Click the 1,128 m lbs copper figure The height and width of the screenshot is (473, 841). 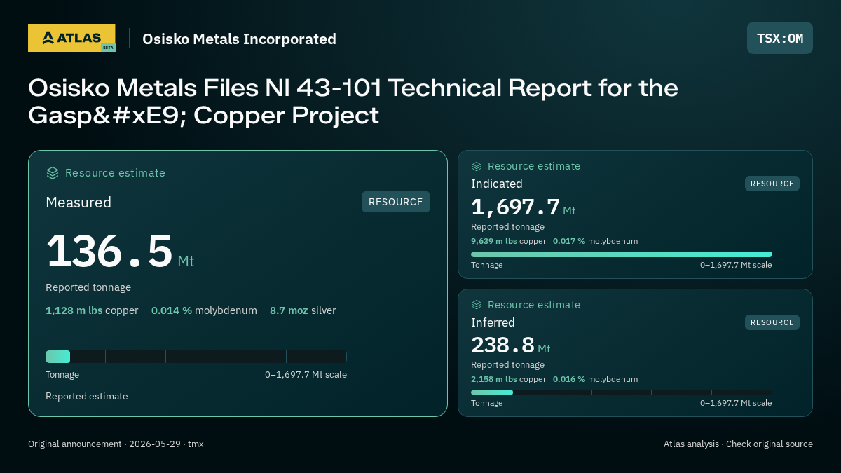[92, 310]
